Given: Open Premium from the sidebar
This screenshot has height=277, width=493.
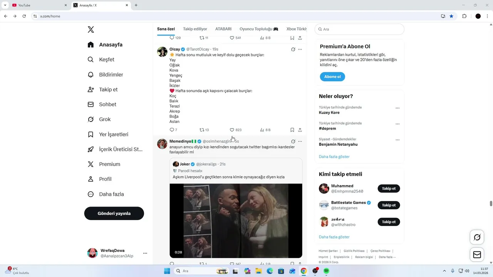Looking at the screenshot, I should pyautogui.click(x=104, y=164).
